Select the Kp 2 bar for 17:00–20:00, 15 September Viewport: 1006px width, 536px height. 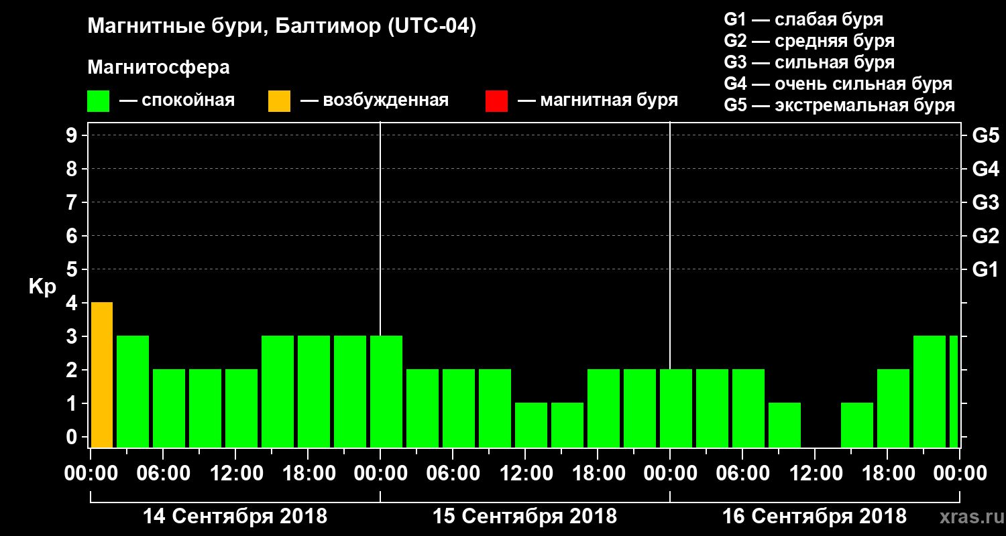point(604,409)
